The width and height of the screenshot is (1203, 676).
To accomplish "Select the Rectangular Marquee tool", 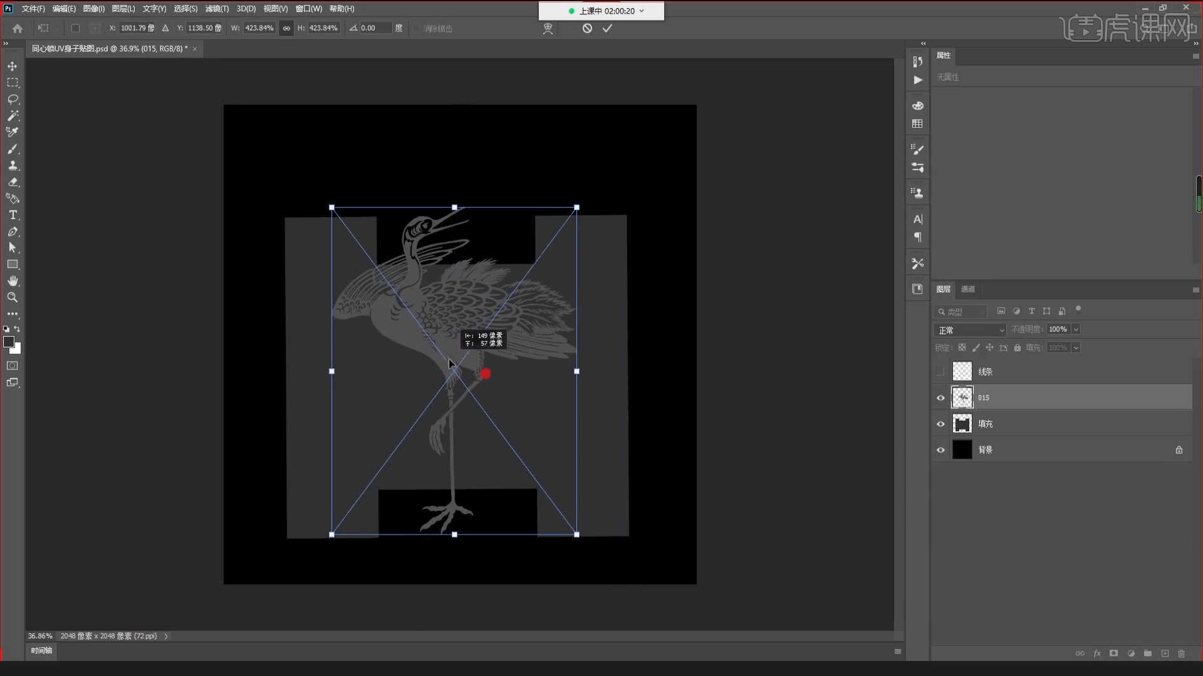I will click(13, 83).
